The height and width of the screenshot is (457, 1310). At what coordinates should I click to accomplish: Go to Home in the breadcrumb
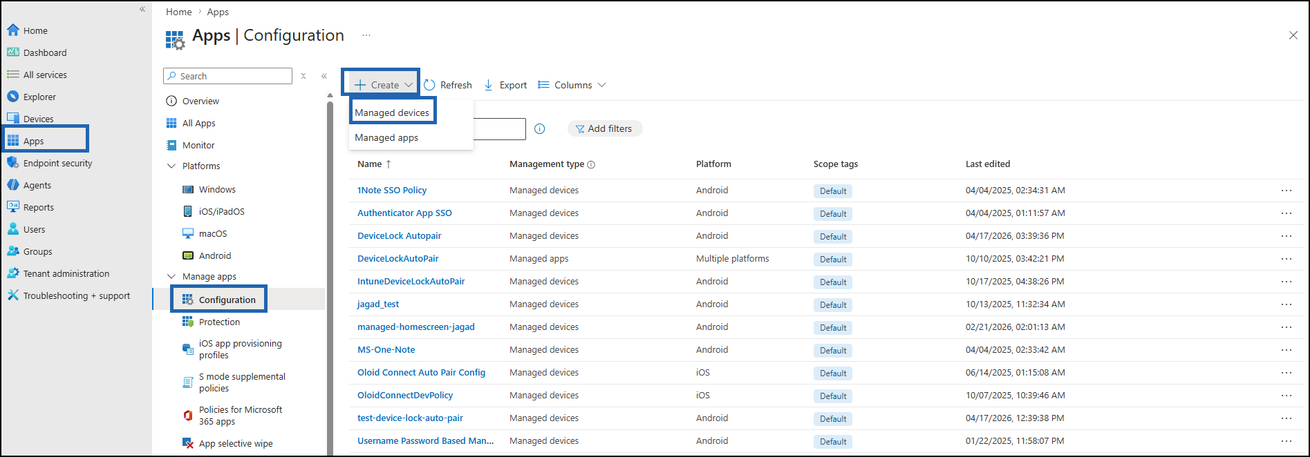coord(178,12)
